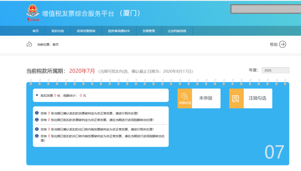Click the orange 注销勾选 document icon
301x171 pixels.
236,98
